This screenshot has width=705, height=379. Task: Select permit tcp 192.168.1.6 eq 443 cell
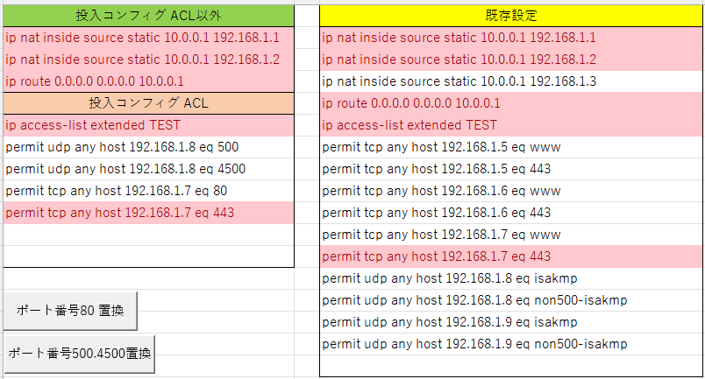tap(511, 213)
